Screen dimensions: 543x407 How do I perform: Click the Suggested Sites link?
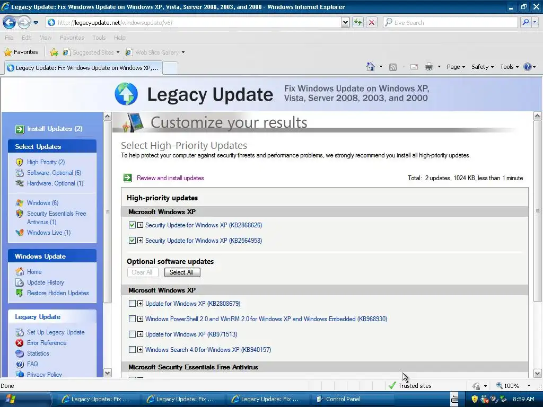point(91,52)
